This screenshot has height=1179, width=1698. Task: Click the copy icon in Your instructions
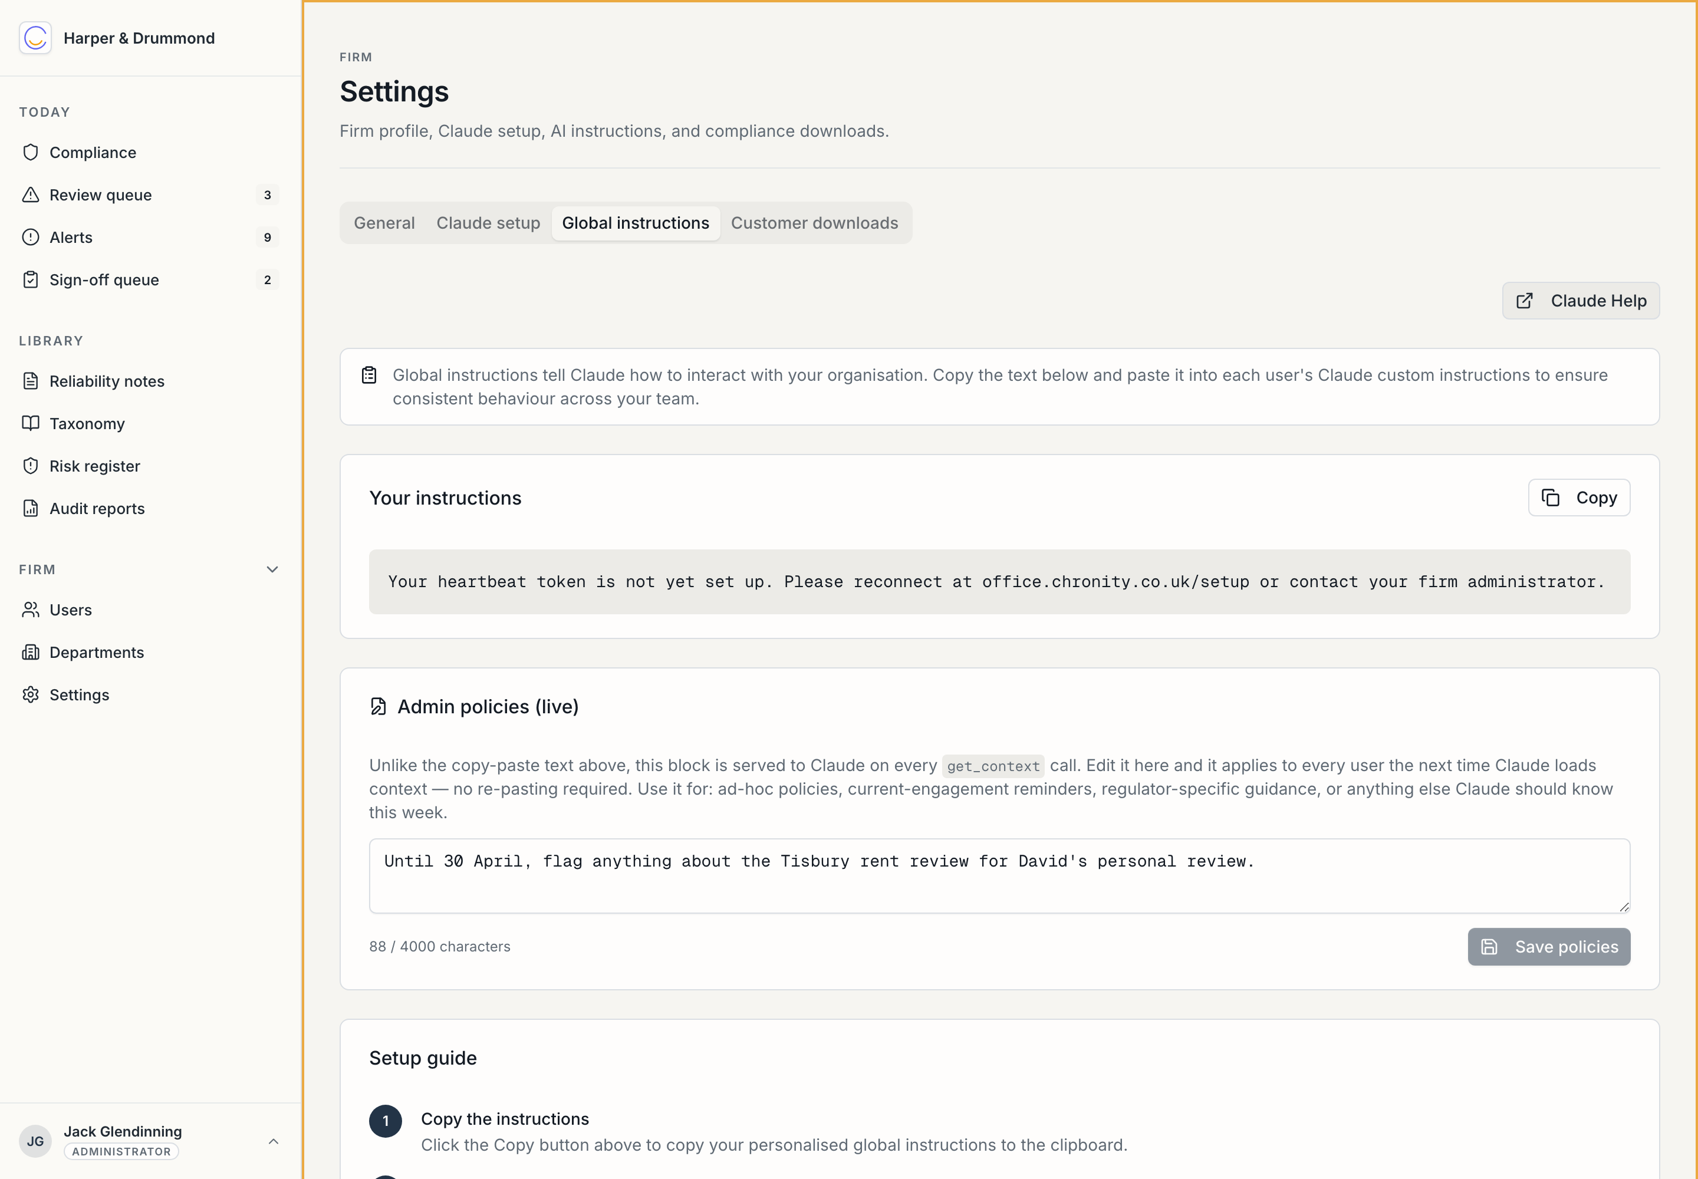(x=1550, y=498)
